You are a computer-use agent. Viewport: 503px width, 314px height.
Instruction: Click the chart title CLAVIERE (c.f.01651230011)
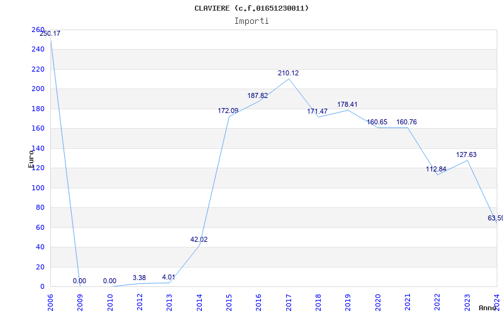click(251, 8)
